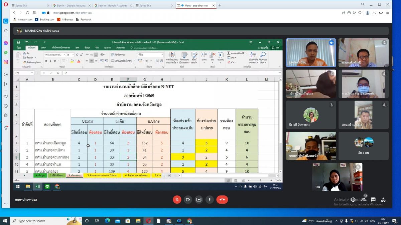Open the Meet chat panel
Viewport: 401px width, 225px height.
click(x=373, y=199)
